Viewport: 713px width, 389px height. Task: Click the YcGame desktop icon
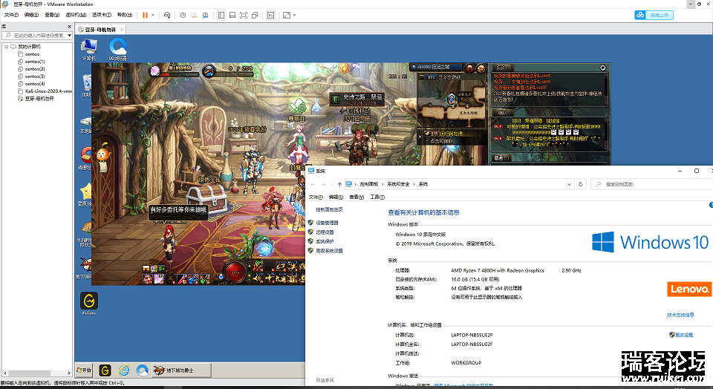coord(88,303)
